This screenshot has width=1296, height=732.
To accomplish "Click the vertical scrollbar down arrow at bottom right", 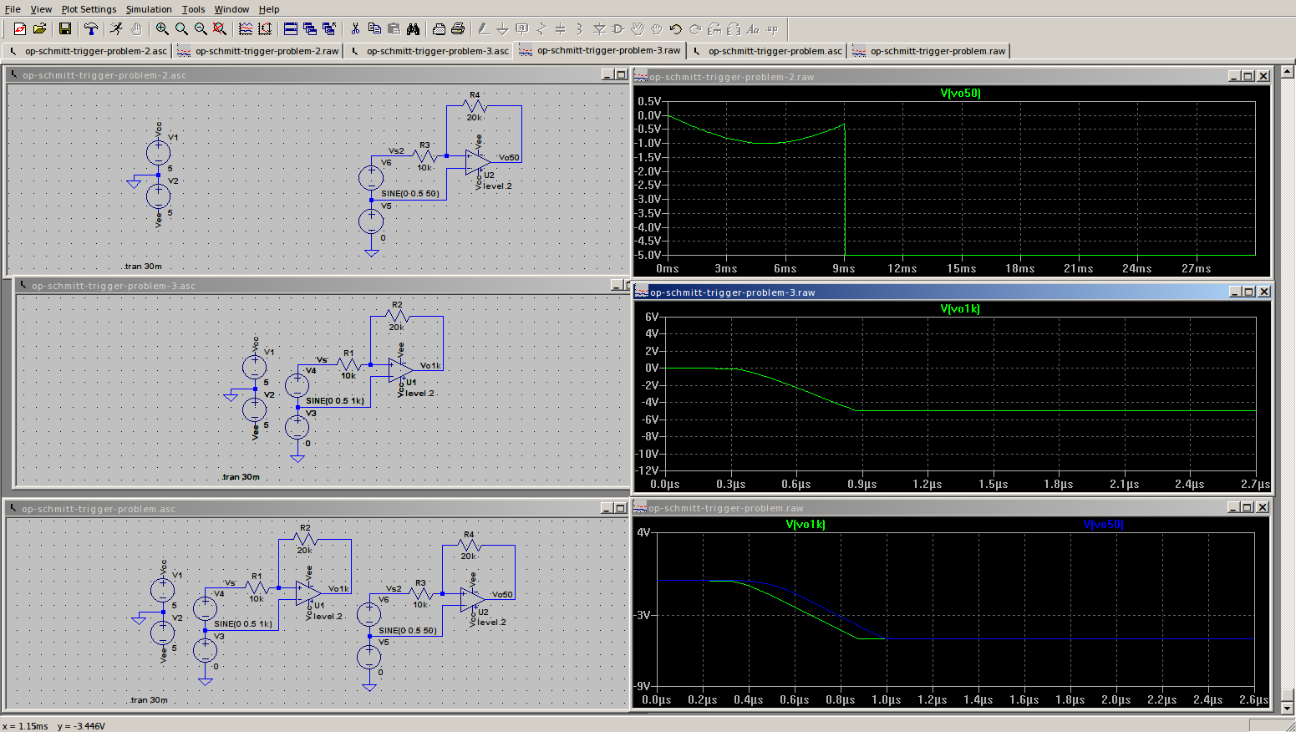I will coord(1288,709).
